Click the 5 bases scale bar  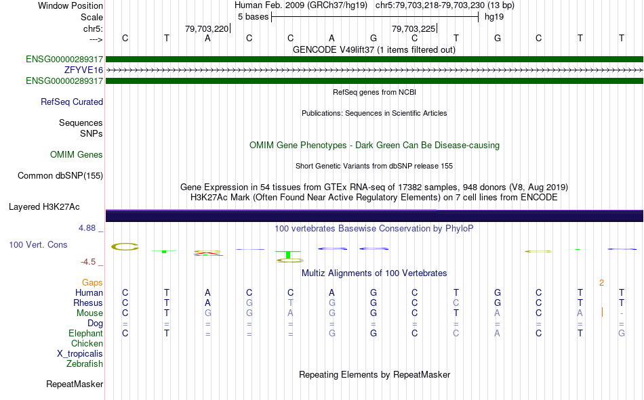[375, 17]
